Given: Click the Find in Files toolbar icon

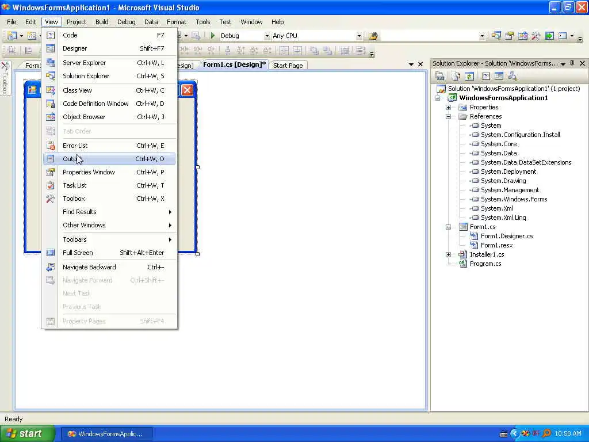Looking at the screenshot, I should point(373,36).
